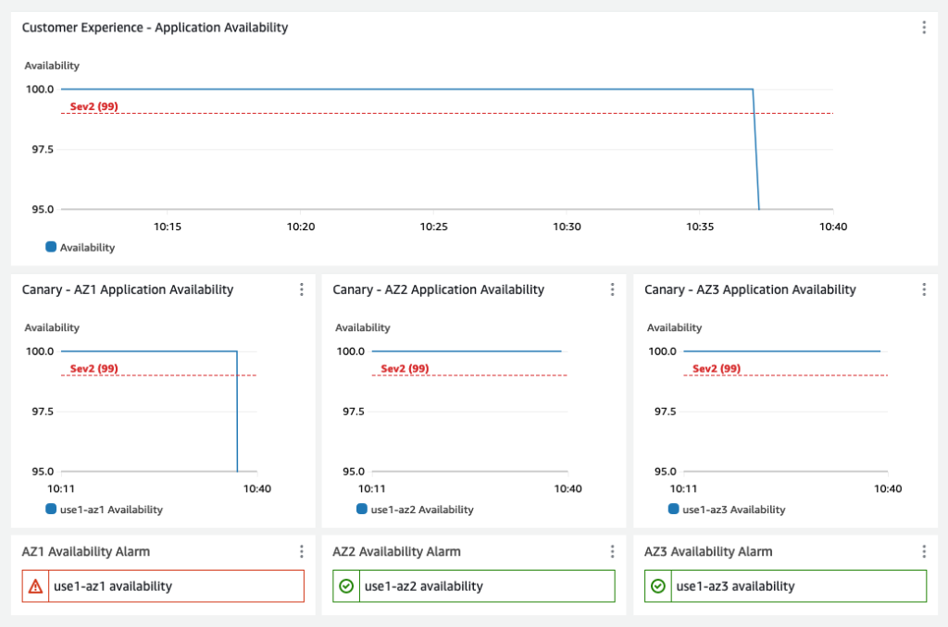948x627 pixels.
Task: Click the blue legend marker for use1-az3 Availability
Action: coord(675,510)
